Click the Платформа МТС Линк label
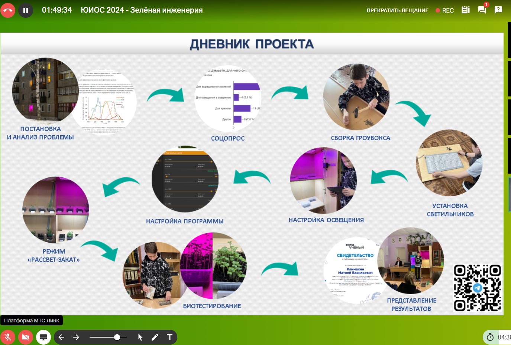 tap(32, 321)
